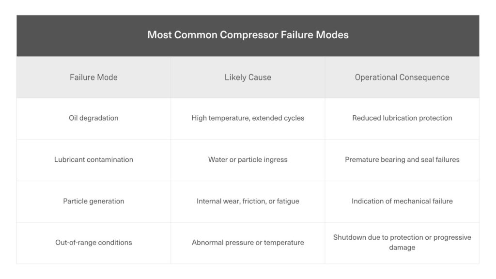Viewport: 496px width, 279px height.
Task: Select the 'Likely Cause' column header
Action: point(248,77)
